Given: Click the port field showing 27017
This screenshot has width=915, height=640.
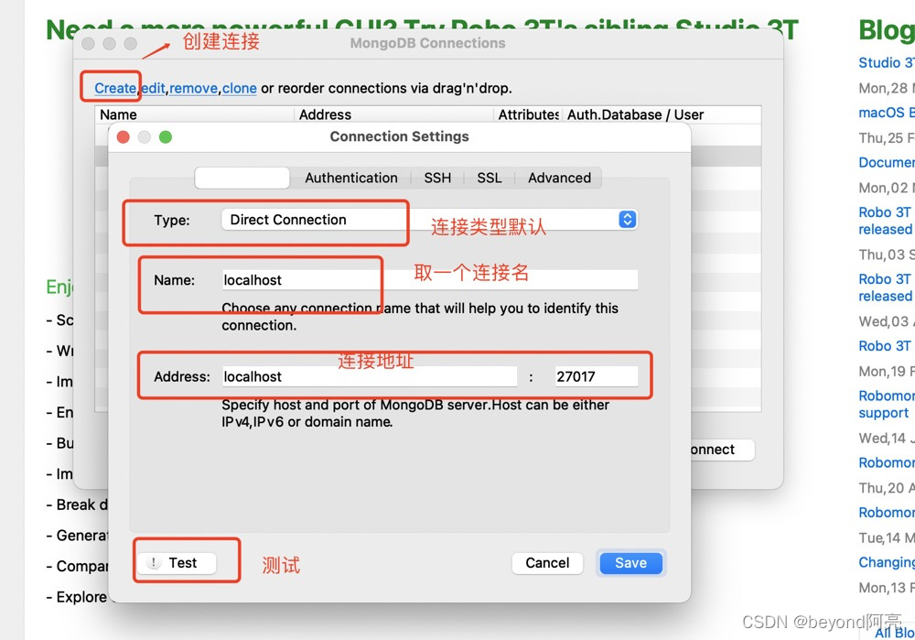Looking at the screenshot, I should [x=596, y=376].
